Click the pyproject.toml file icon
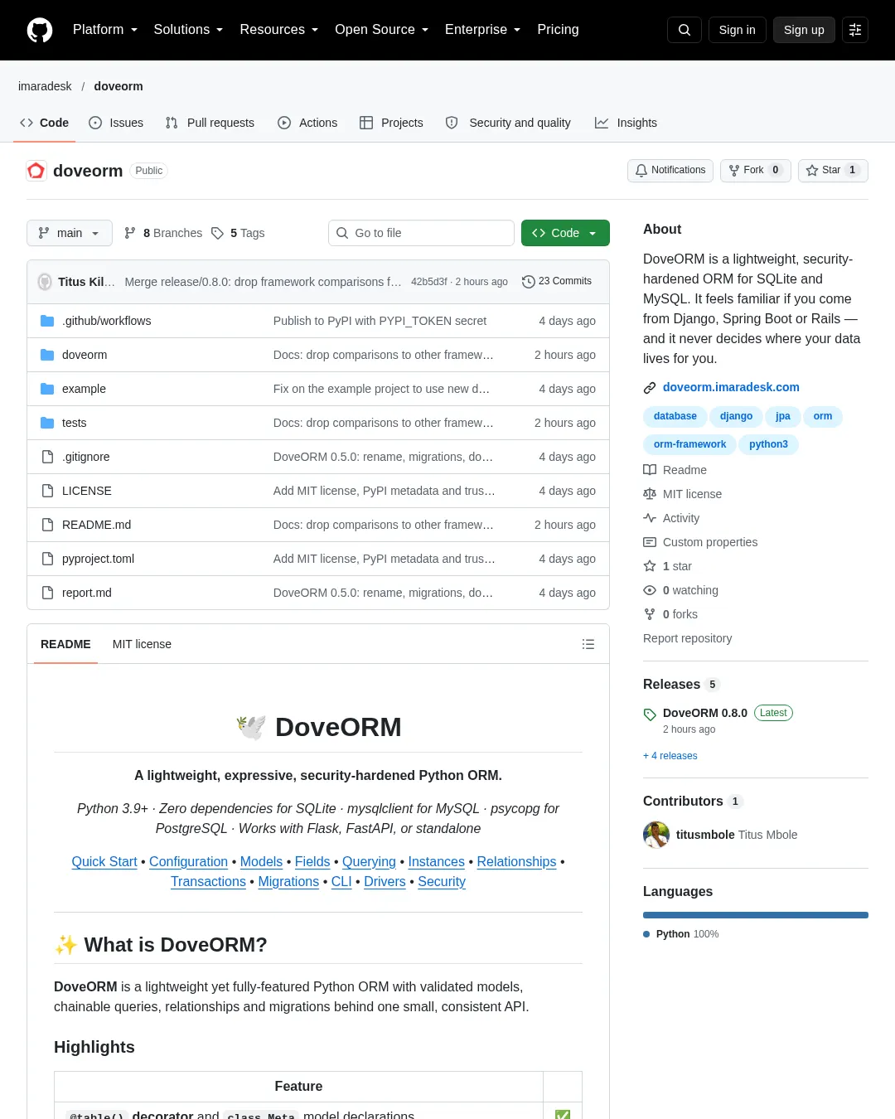The width and height of the screenshot is (895, 1119). click(x=47, y=559)
